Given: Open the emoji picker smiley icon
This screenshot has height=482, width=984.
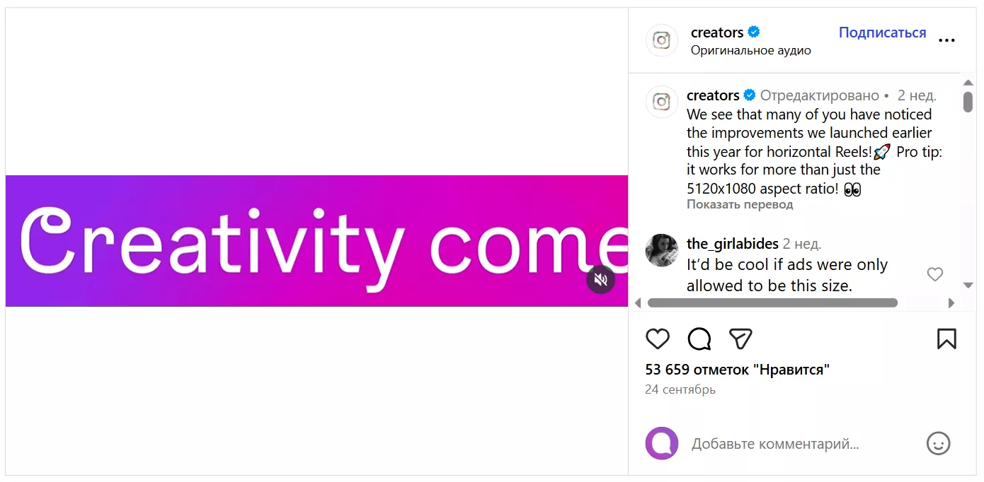Looking at the screenshot, I should (x=938, y=444).
